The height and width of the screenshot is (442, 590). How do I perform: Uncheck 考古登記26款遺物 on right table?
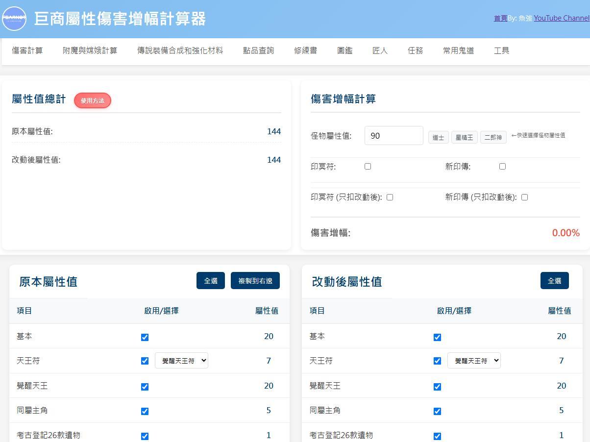437,436
